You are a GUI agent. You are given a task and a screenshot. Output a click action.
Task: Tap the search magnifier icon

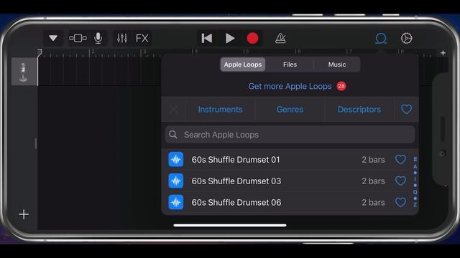[173, 135]
